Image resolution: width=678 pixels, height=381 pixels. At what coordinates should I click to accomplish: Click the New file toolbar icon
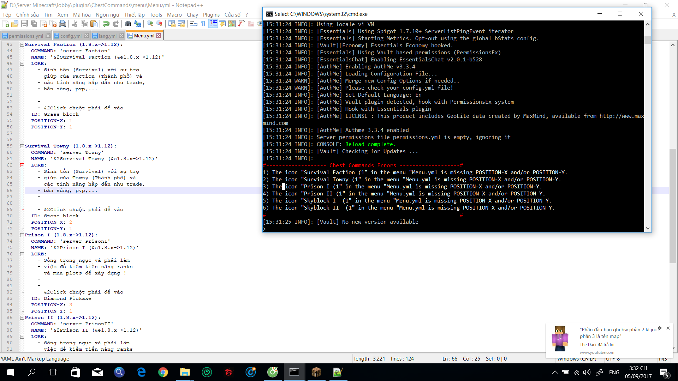pos(6,24)
